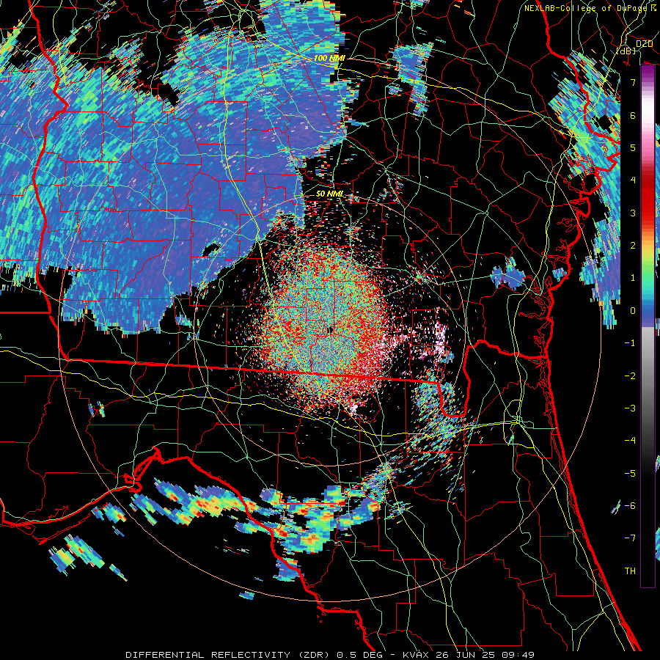
Task: Select the ZDR color scale bar
Action: point(648,326)
